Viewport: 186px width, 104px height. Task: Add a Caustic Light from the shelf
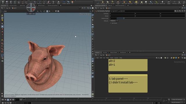[x=151, y=2]
